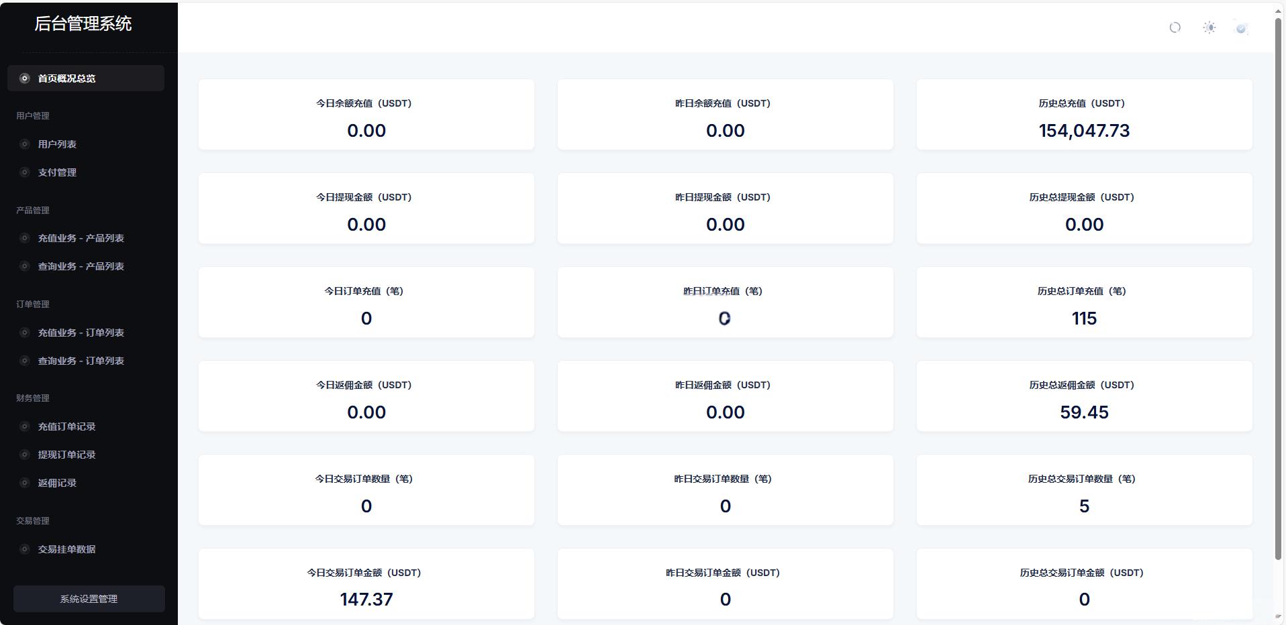Go to 查询业务 - 订单列表
The height and width of the screenshot is (625, 1286).
point(86,361)
